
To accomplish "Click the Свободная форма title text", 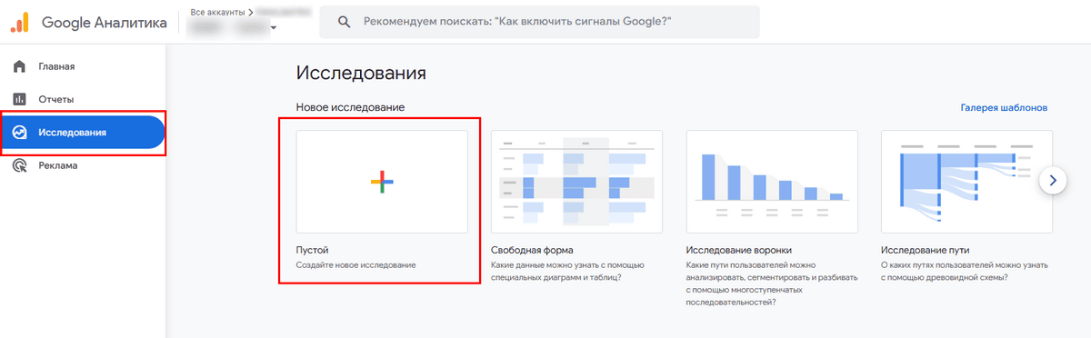I will coord(532,249).
